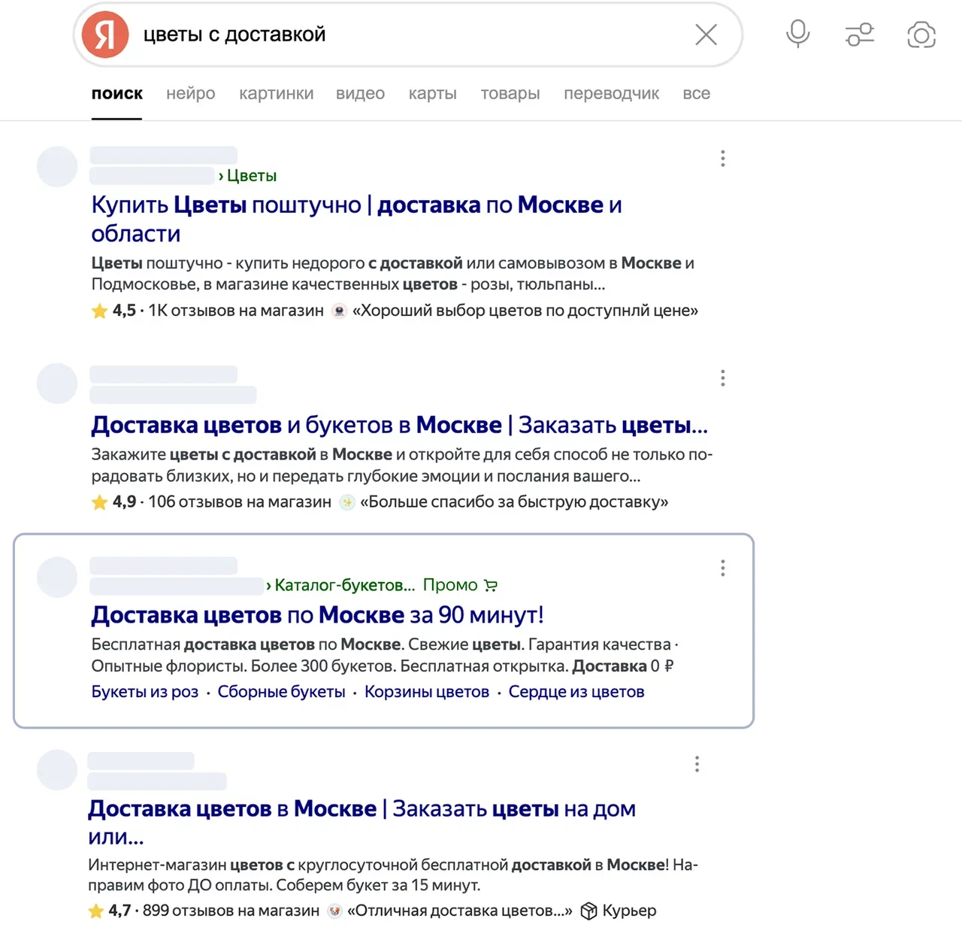Clear the search query using the X icon
The width and height of the screenshot is (962, 937).
pos(706,35)
